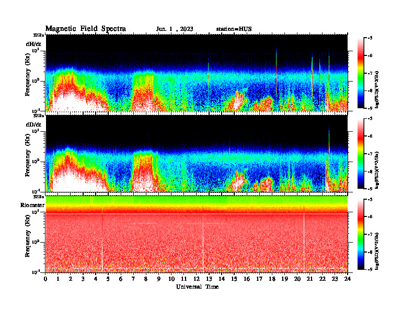This screenshot has width=414, height=320.
Task: Click the "0" tick on Universal Time axis
Action: pyautogui.click(x=45, y=279)
